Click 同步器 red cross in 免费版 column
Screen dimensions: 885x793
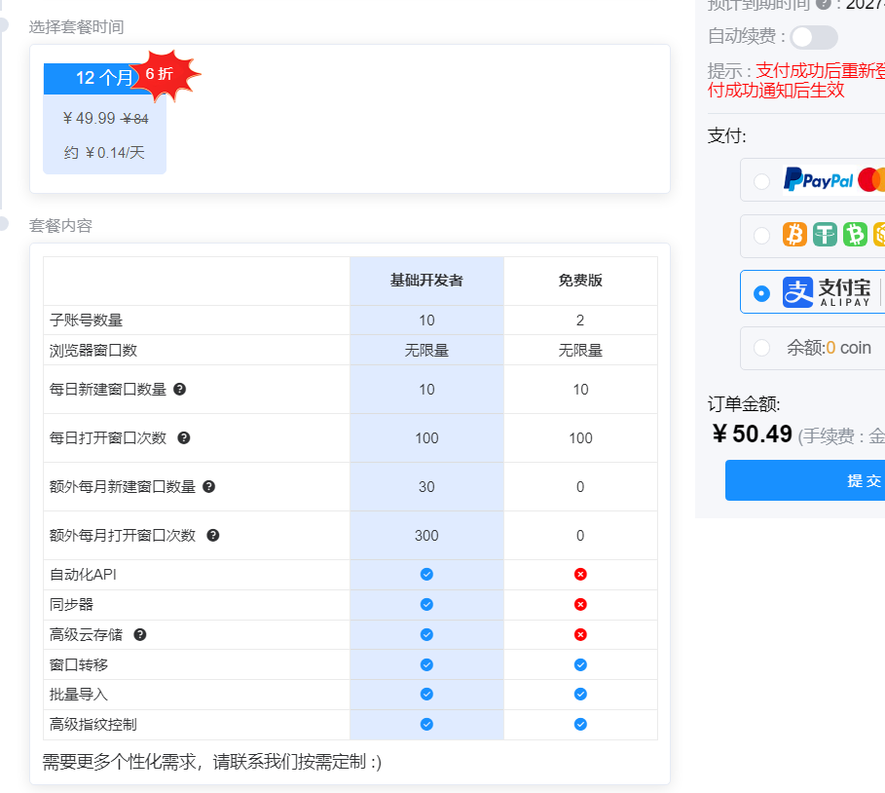click(580, 604)
